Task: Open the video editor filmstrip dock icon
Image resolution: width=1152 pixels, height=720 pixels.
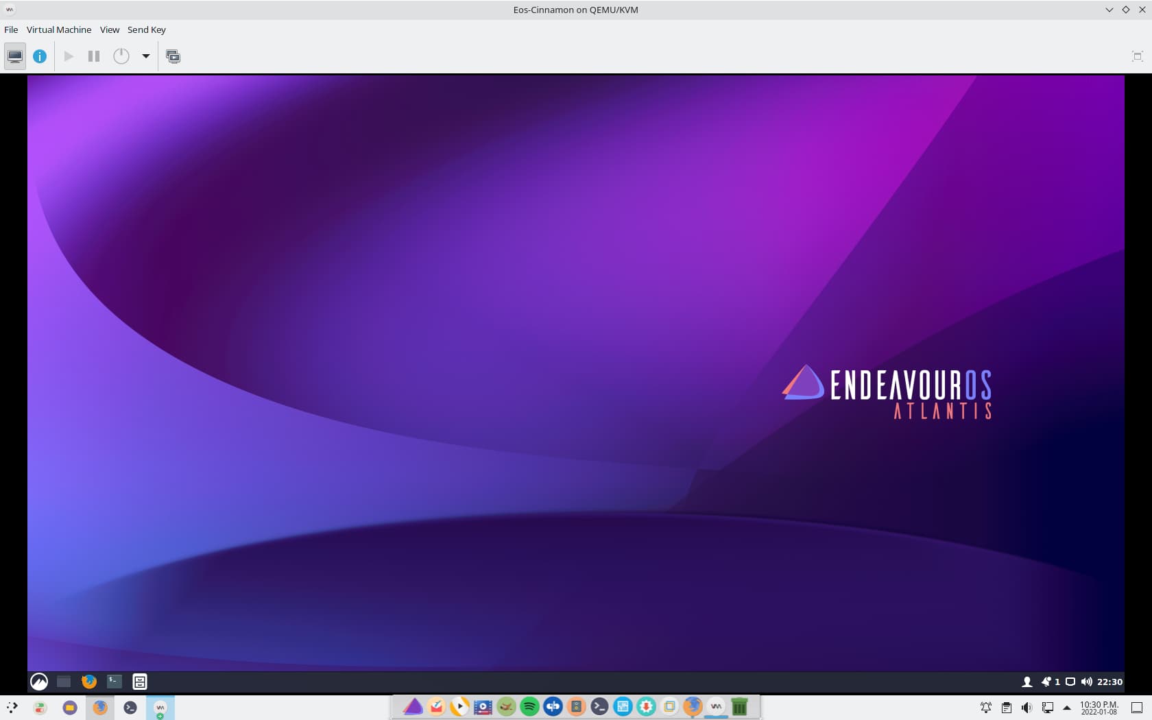Action: pos(483,706)
